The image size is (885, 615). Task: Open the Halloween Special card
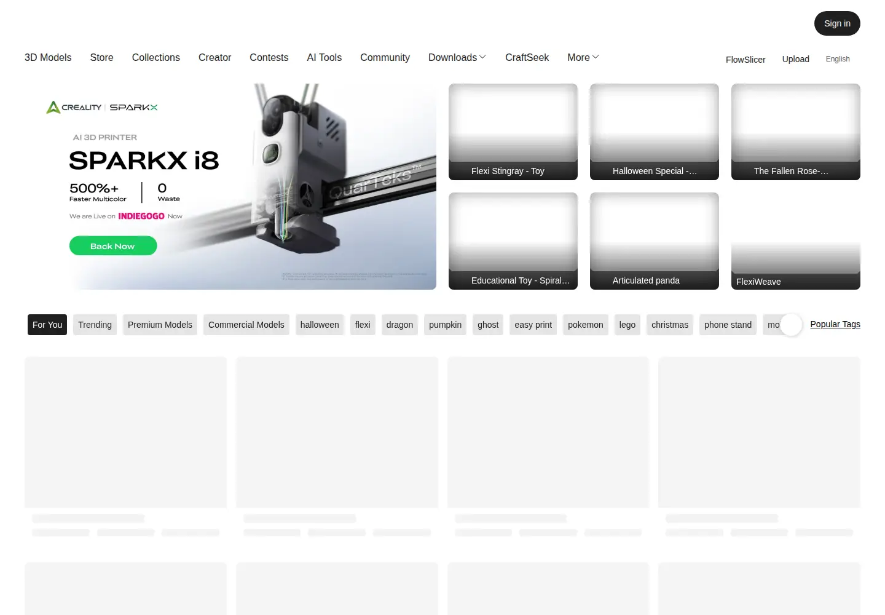655,132
